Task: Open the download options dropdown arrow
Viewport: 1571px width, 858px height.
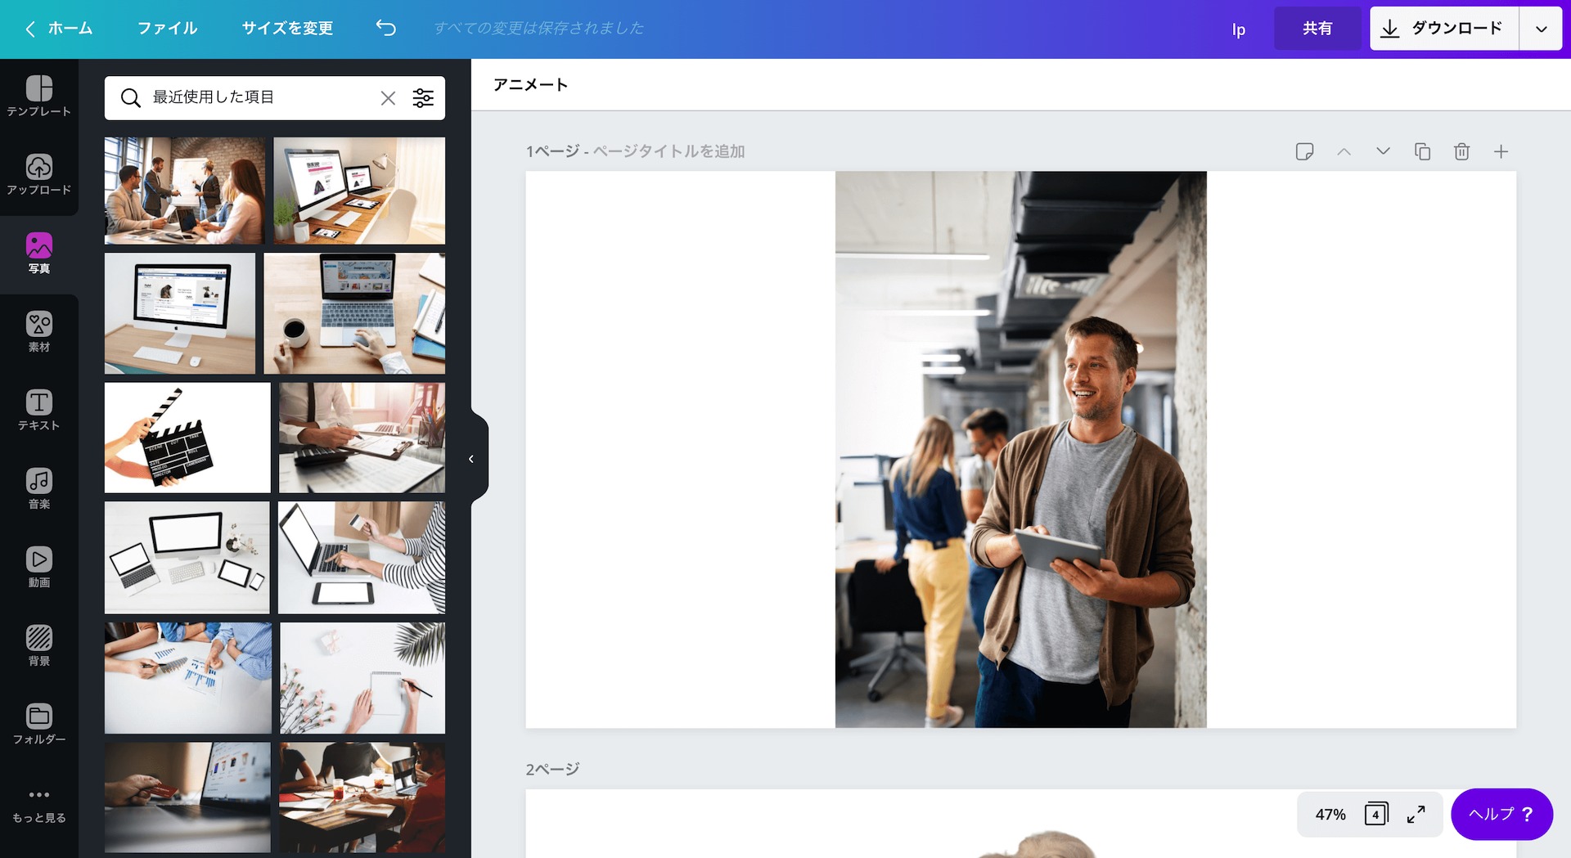Action: 1542,29
